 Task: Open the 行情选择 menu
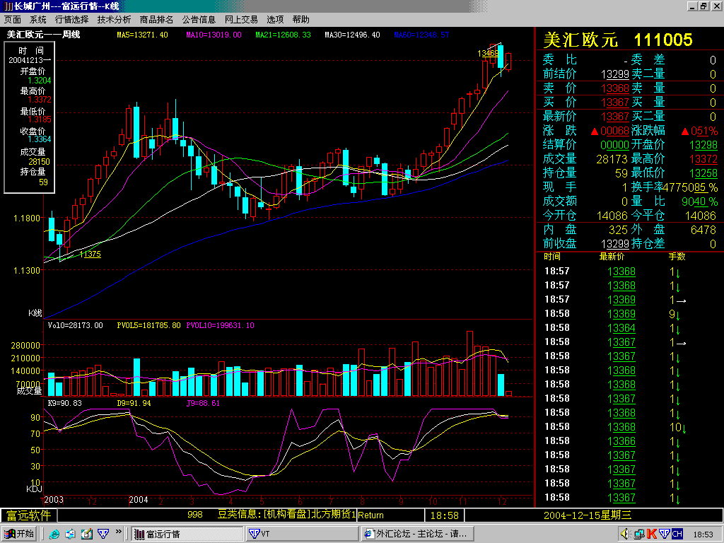point(71,19)
